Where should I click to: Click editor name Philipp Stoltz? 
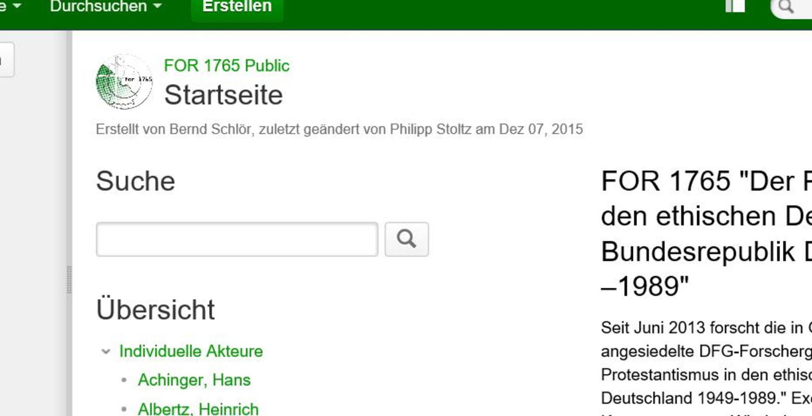click(x=430, y=130)
